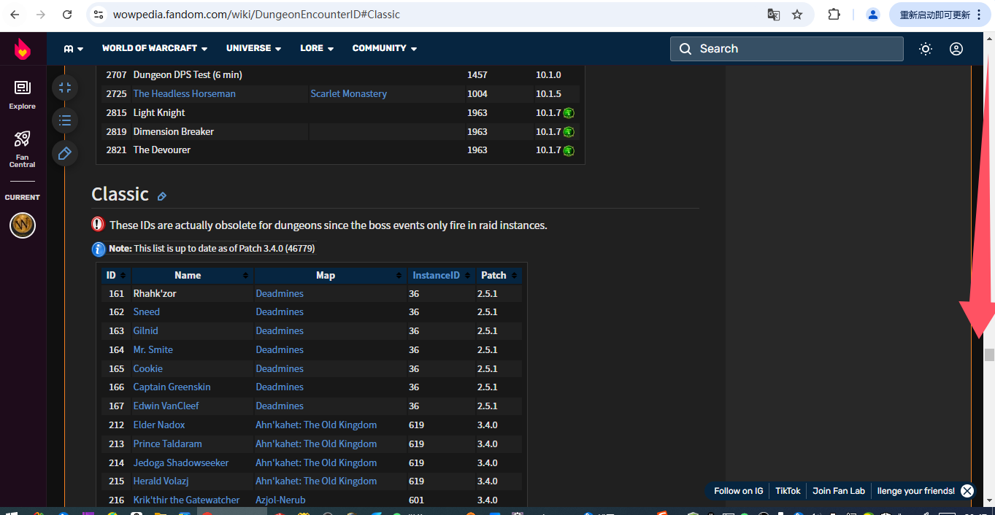Image resolution: width=995 pixels, height=515 pixels.
Task: Open the Scarlet Monastery link
Action: [x=348, y=94]
